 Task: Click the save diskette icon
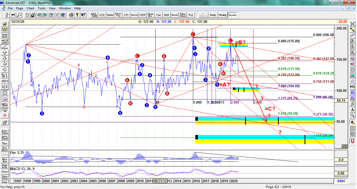click(x=33, y=15)
